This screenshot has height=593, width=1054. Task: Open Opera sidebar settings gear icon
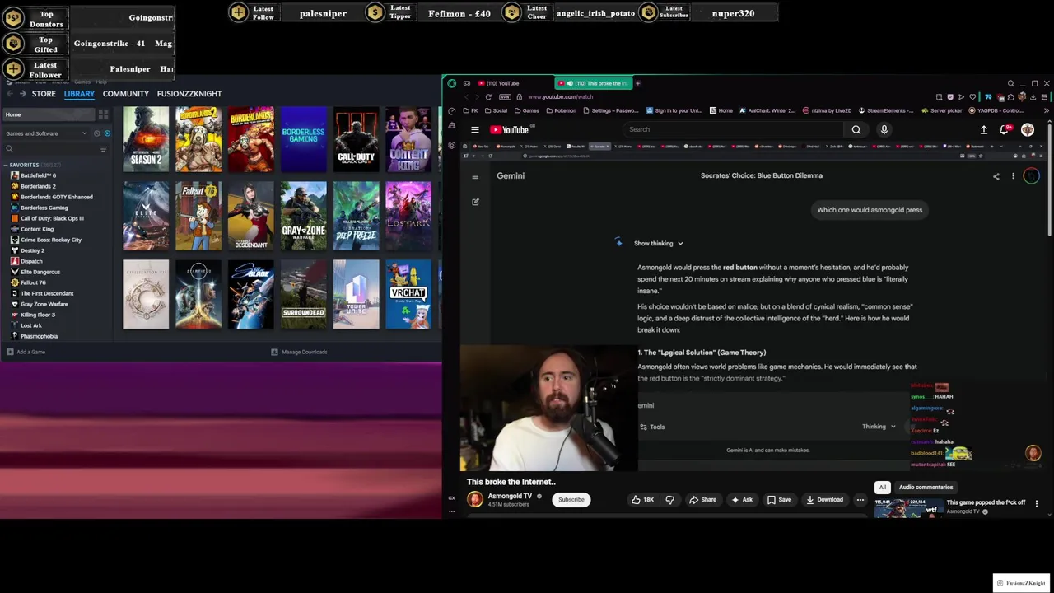click(451, 145)
